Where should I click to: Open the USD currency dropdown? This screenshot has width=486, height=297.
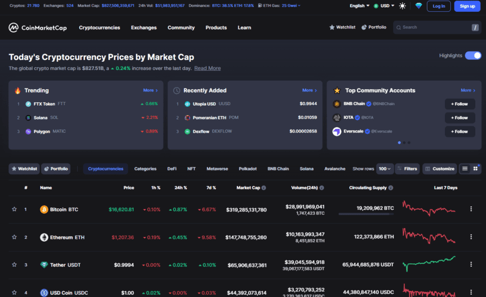tap(384, 6)
